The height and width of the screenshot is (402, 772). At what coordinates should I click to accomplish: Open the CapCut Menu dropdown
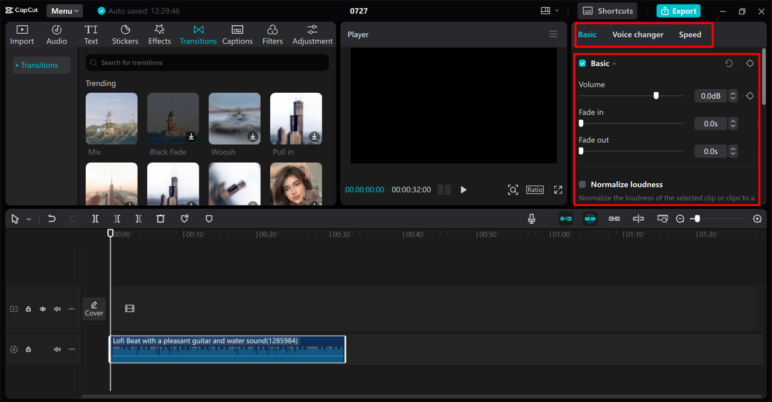click(65, 11)
